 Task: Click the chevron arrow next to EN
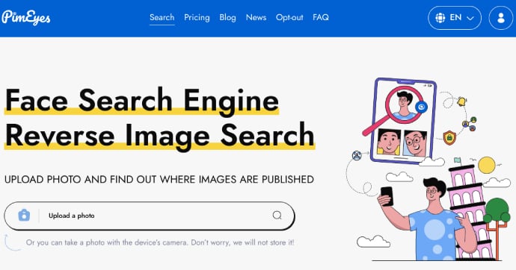pos(470,18)
